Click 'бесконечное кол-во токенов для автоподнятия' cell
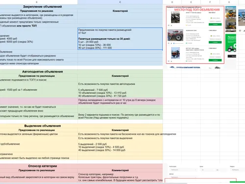This screenshot has height=184, width=245. tap(120, 134)
